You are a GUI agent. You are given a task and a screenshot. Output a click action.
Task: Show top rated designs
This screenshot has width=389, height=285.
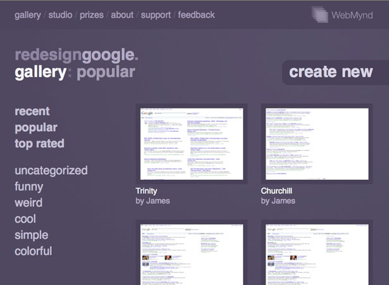point(39,144)
